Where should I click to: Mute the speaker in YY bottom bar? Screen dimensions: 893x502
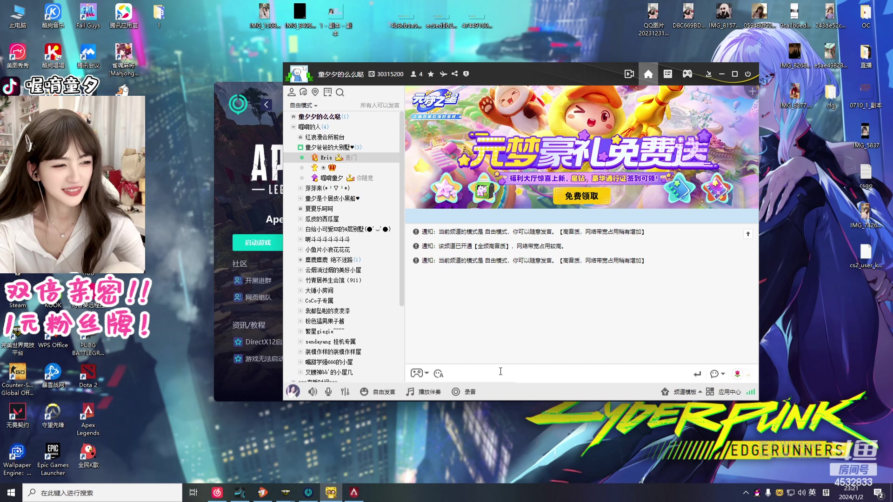pyautogui.click(x=313, y=392)
